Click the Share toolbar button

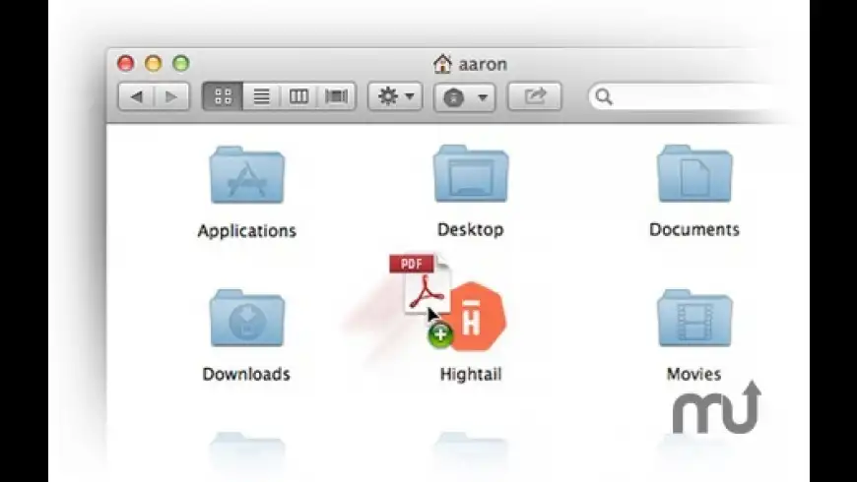[535, 96]
